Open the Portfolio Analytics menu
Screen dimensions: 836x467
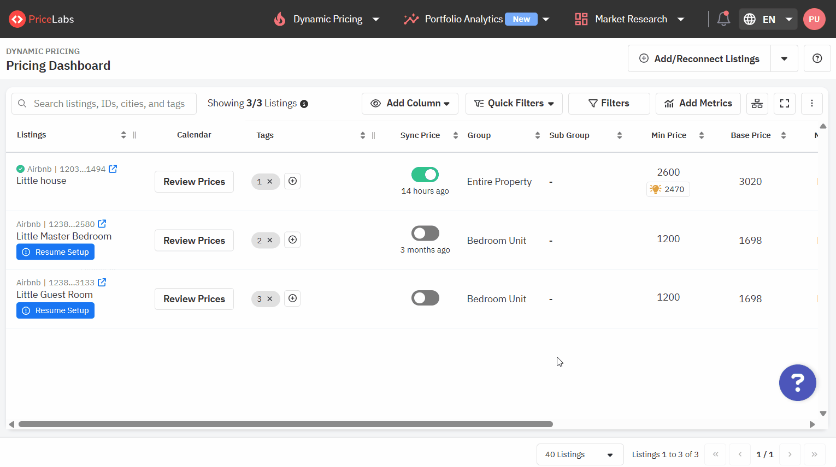coord(476,19)
